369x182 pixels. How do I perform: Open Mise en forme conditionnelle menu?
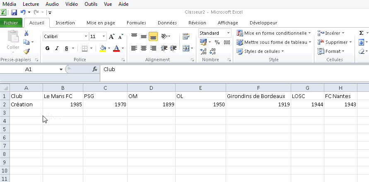274,33
